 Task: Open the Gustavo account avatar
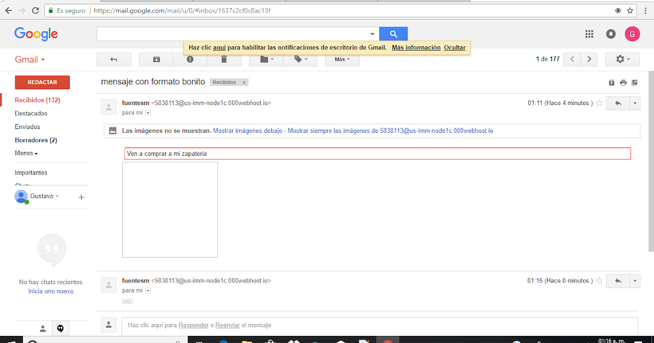[x=21, y=196]
